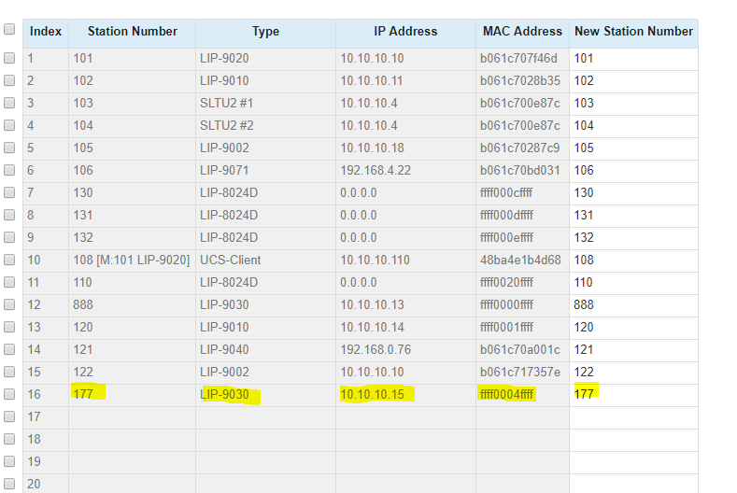This screenshot has width=737, height=493.
Task: Check the box for index 1 row
Action: (x=9, y=58)
